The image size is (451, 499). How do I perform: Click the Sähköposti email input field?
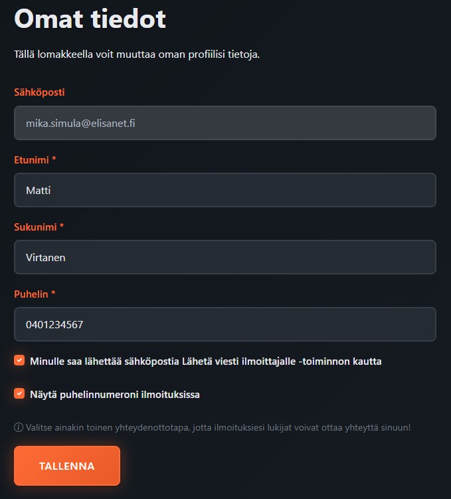(225, 123)
